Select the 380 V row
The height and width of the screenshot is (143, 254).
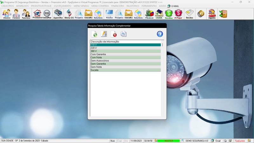[125, 51]
